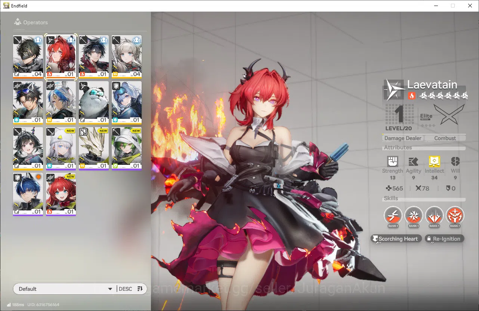479x311 pixels.
Task: Choose the blue-haired operator wearing goggles
Action: point(127,102)
